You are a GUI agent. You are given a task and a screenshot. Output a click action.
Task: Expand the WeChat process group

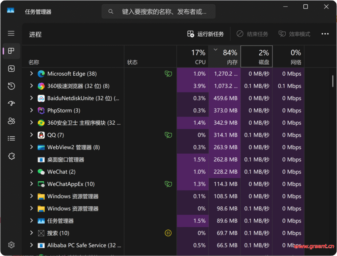point(32,172)
